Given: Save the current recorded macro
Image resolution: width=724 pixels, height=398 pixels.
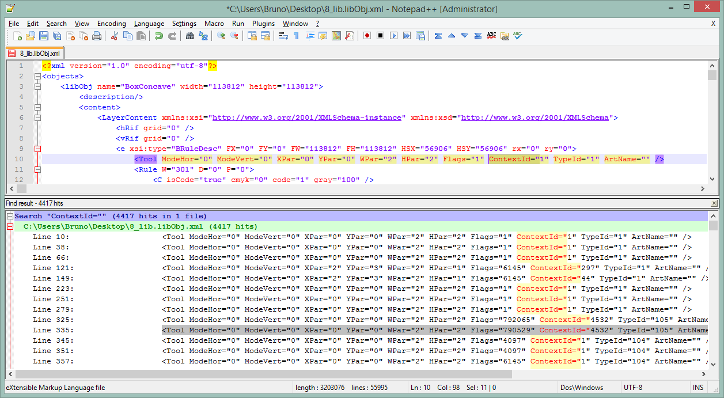Looking at the screenshot, I should tap(420, 36).
